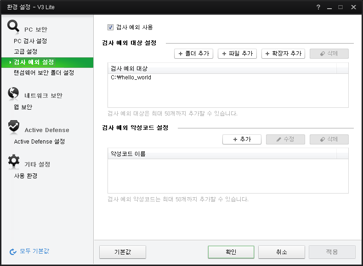Click 추가 button for malware exclusions
Screen dimensions: 363x266
point(242,139)
